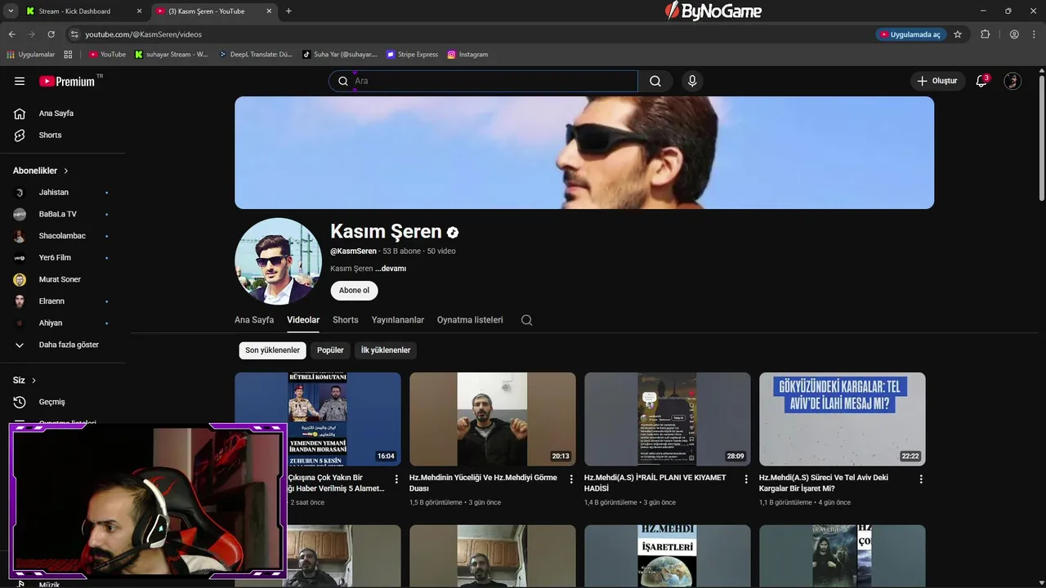Open the Instagram bookmark
Viewport: 1046px width, 588px height.
[467, 54]
